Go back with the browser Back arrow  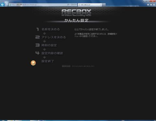tap(2, 5)
